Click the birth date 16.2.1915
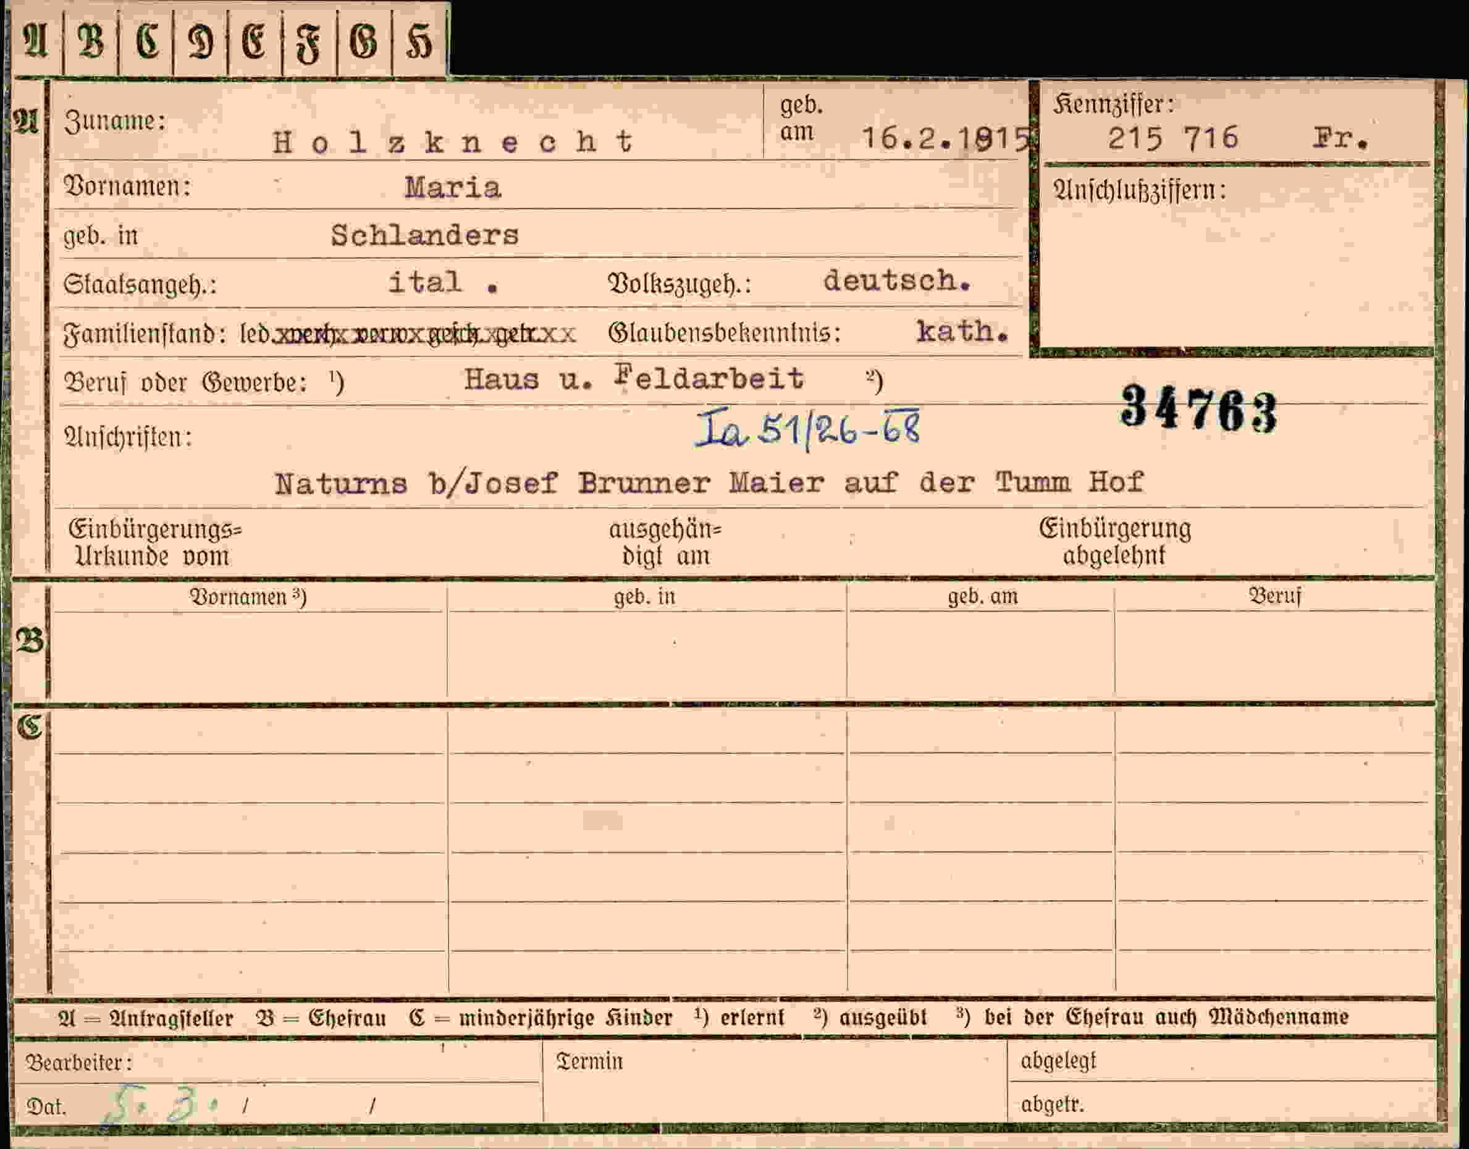The image size is (1469, 1149). 947,138
